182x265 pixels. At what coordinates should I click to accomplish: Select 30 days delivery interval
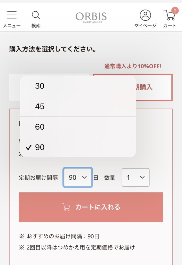78,86
